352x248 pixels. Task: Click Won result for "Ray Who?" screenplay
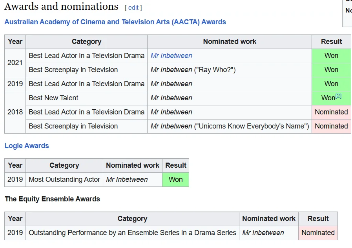point(331,70)
